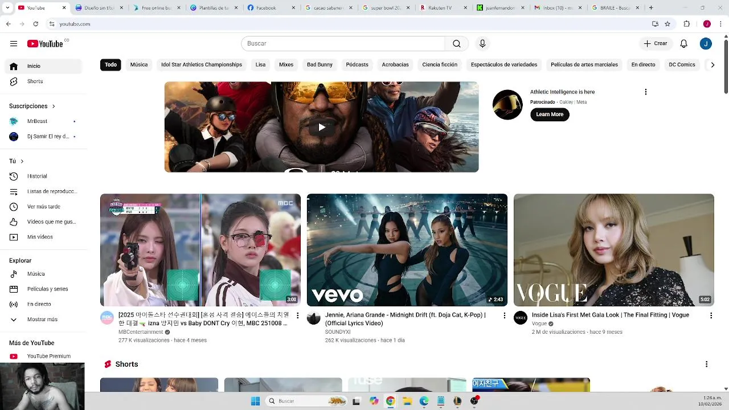Viewport: 729px width, 410px height.
Task: Open the notifications bell
Action: (x=684, y=44)
